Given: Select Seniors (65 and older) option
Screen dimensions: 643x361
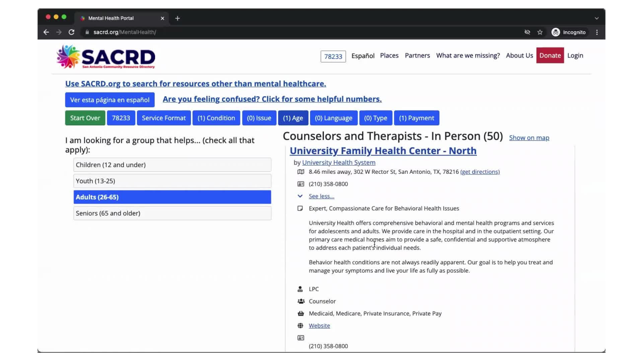Looking at the screenshot, I should (172, 213).
